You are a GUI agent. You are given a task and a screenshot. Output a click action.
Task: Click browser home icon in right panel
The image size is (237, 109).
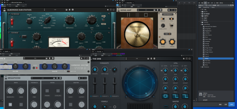pos(199,3)
